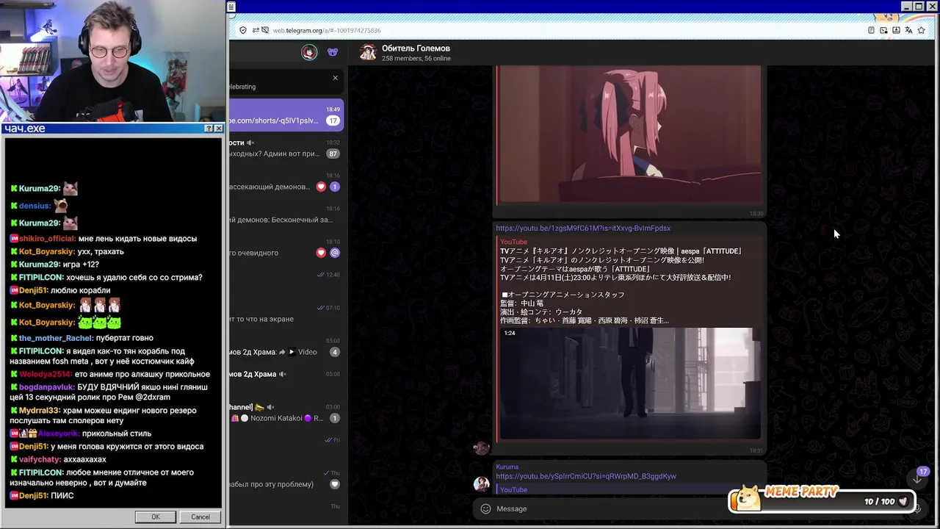Click username bogdanpavluk in stream chat
This screenshot has height=529, width=940.
46,387
